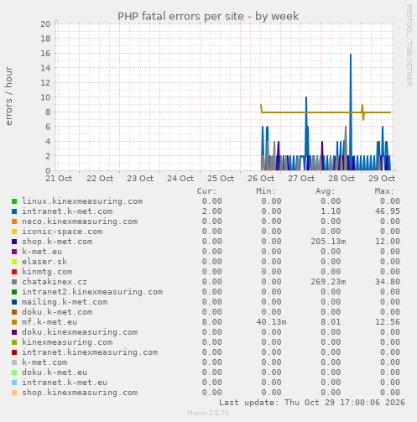Click the '21 Oct' x-axis label
Viewport: 417px width, 422px height.
tap(59, 179)
